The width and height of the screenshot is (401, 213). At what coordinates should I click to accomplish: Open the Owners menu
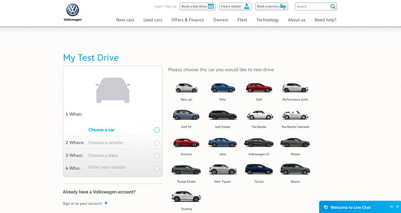point(221,20)
